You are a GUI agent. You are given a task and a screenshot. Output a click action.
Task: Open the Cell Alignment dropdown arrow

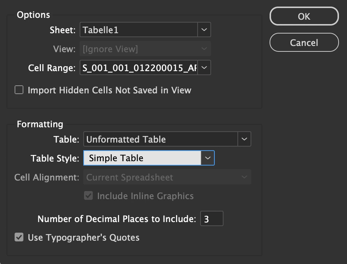(x=244, y=178)
